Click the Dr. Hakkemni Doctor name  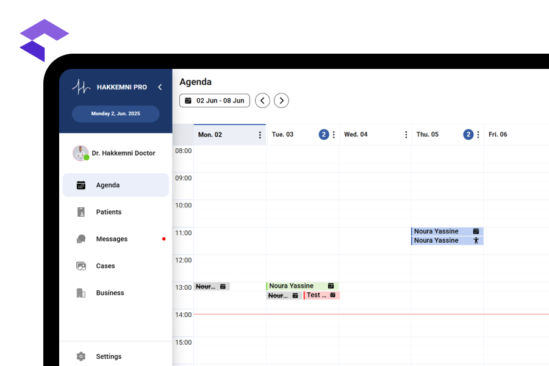(x=123, y=153)
